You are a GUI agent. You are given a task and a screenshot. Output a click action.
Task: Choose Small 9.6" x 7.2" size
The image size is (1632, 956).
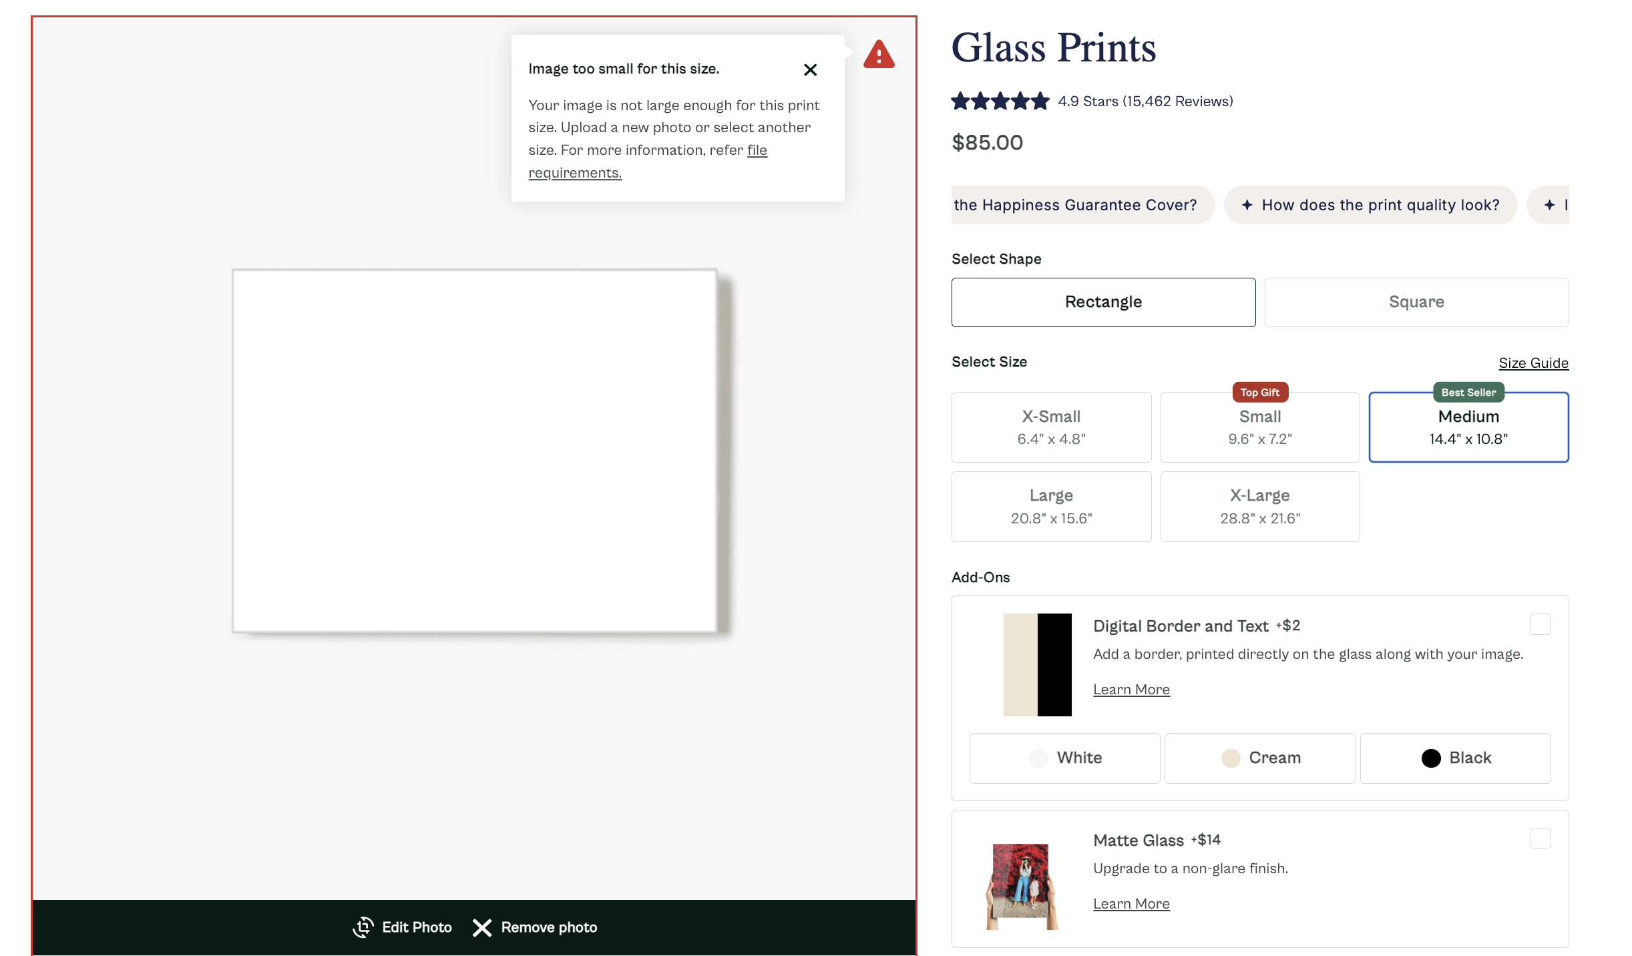tap(1259, 427)
